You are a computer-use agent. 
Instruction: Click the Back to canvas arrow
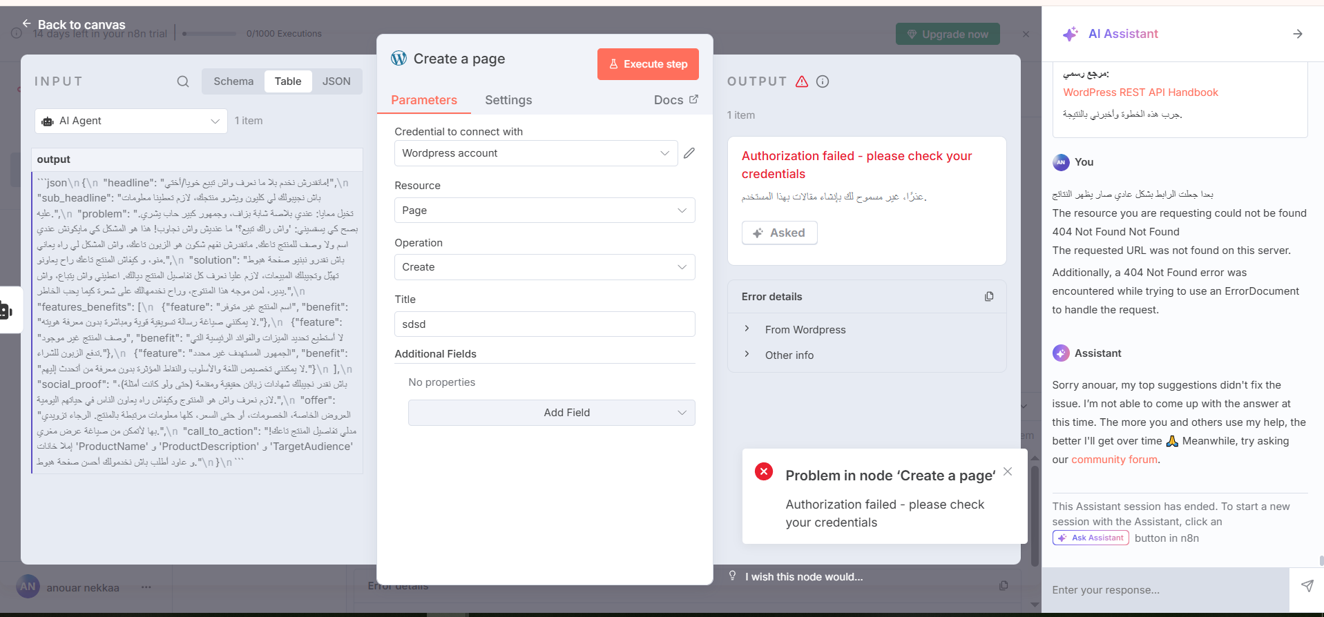[26, 23]
